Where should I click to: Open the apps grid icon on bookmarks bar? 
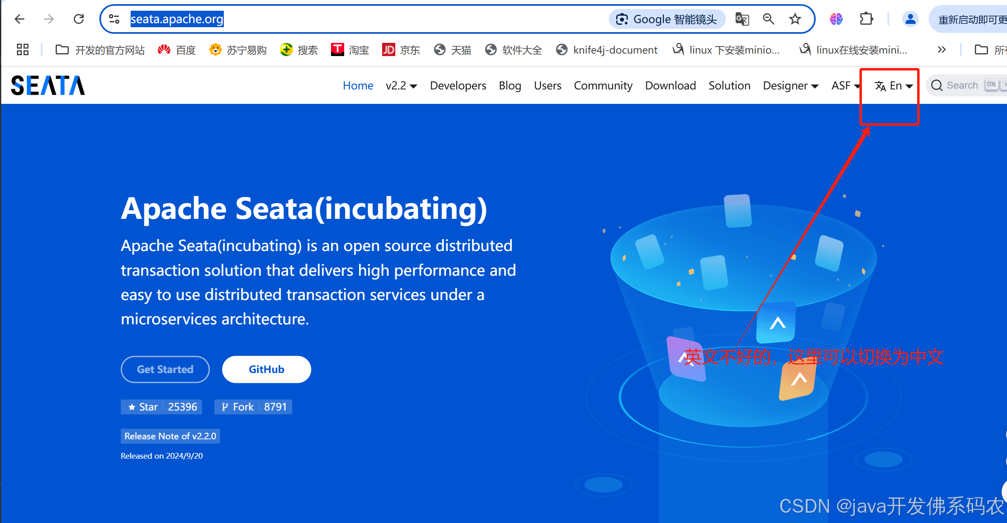click(x=23, y=49)
